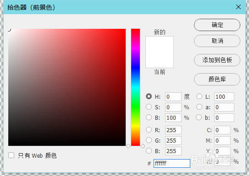Click the L value field showing 100
This screenshot has width=249, height=176.
point(224,97)
